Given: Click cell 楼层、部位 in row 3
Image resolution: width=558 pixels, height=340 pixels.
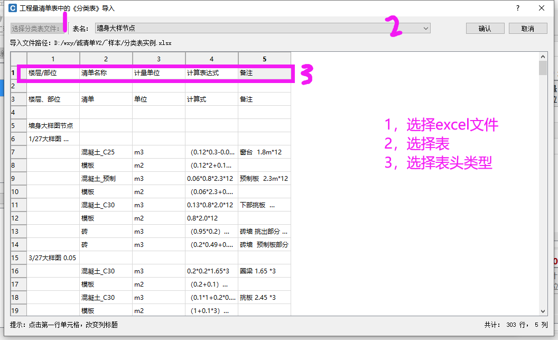Looking at the screenshot, I should 53,99.
